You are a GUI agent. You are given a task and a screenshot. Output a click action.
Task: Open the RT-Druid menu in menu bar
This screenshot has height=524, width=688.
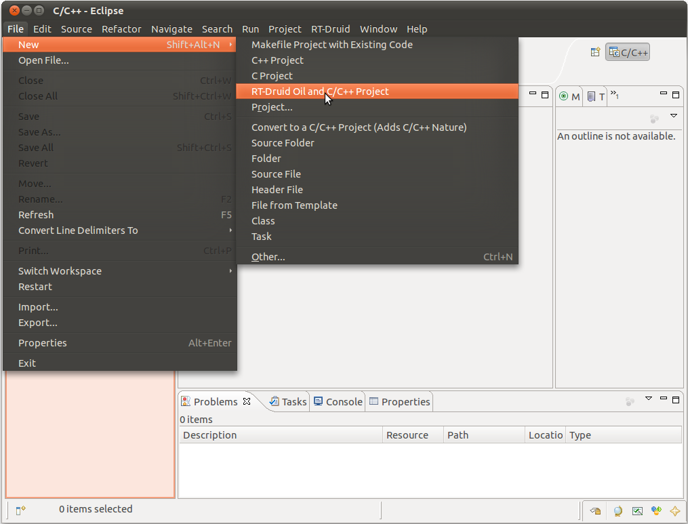pos(330,29)
